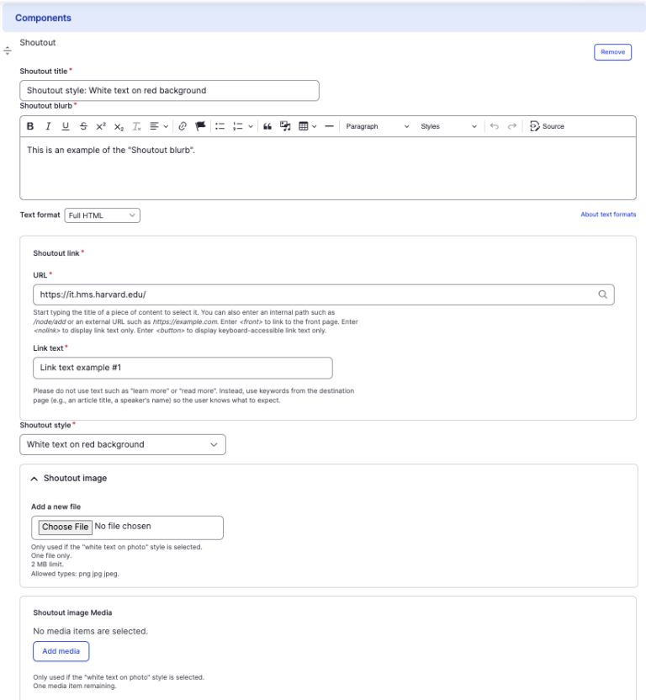Insert a block quote
646x700 pixels.
[x=267, y=126]
